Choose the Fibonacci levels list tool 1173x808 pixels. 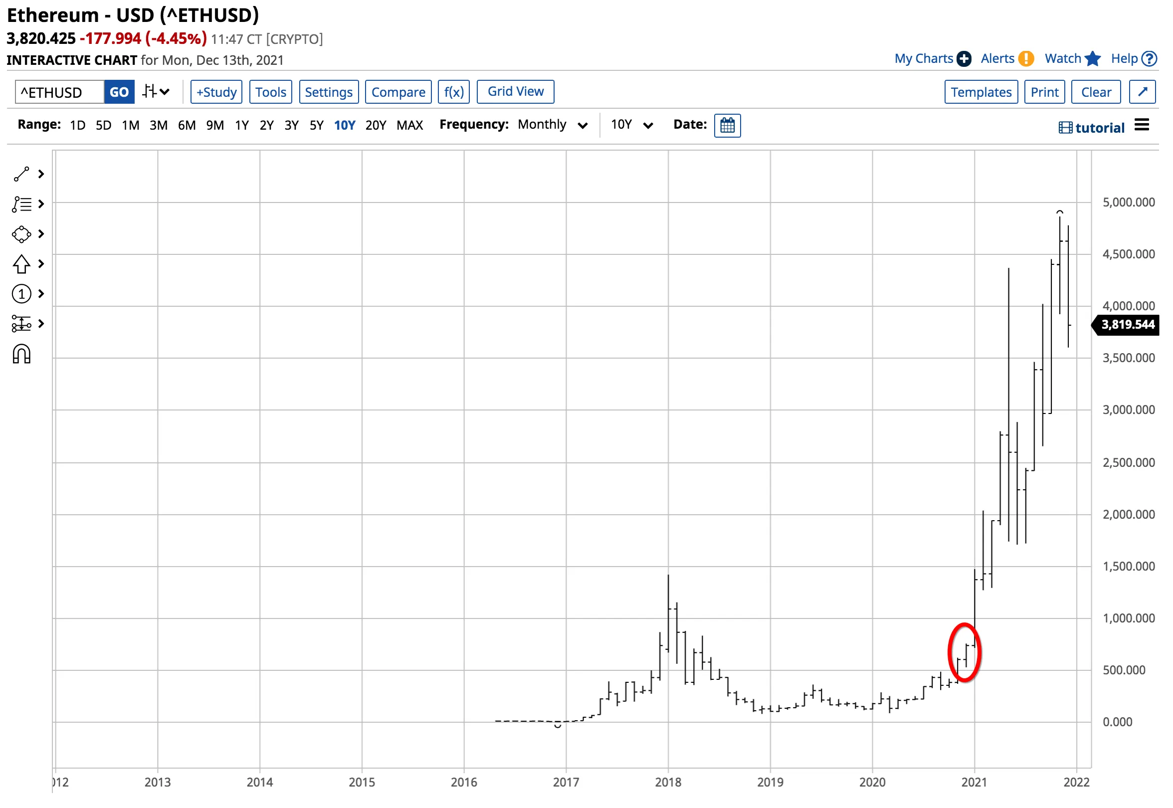[x=21, y=204]
